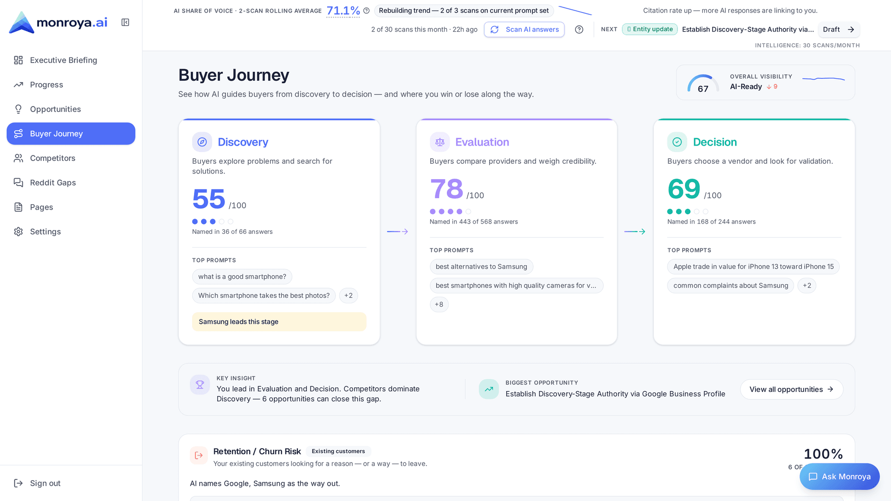
Task: Click the 'Establish Discovery-Stage Authority via...' next item
Action: [x=748, y=29]
